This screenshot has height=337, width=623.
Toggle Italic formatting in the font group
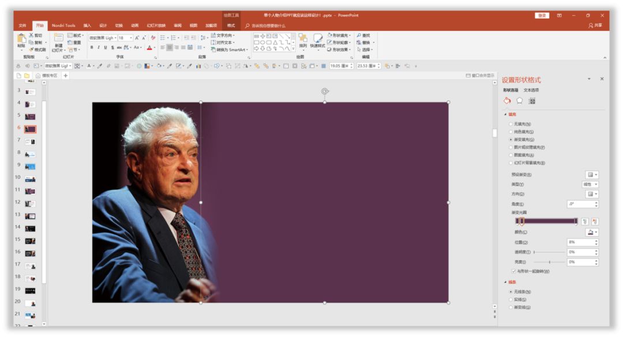pos(99,47)
